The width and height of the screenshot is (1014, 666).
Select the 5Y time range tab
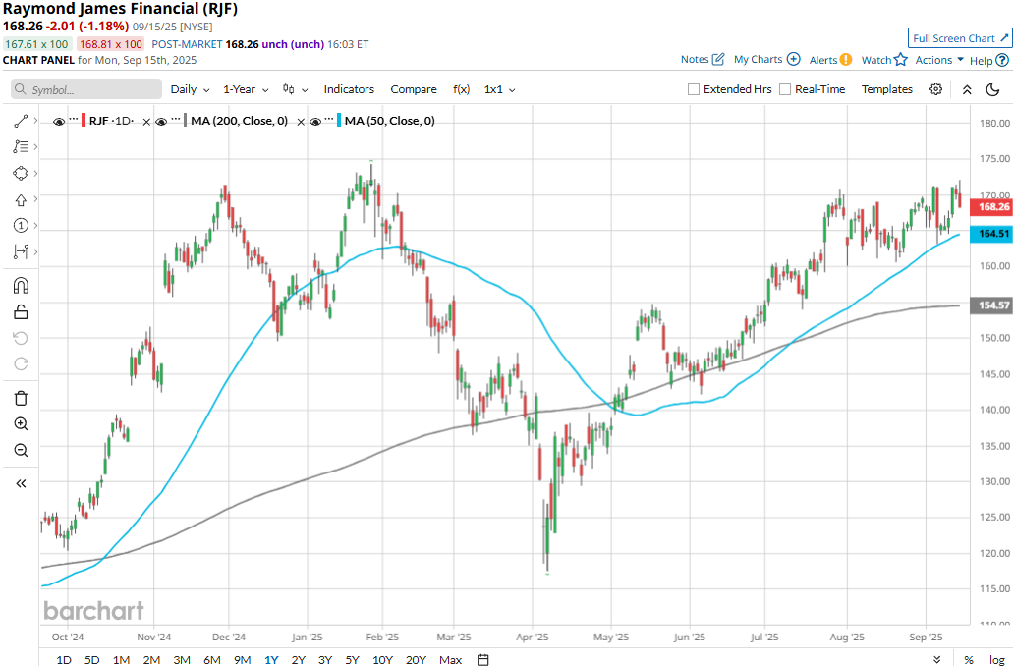352,659
